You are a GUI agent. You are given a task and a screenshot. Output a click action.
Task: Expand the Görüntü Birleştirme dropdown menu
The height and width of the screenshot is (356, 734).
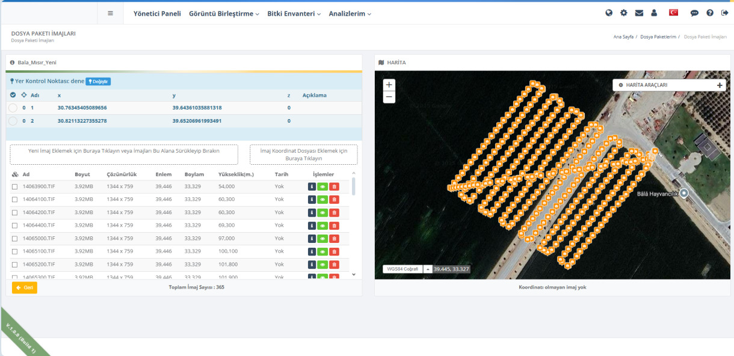(x=224, y=13)
